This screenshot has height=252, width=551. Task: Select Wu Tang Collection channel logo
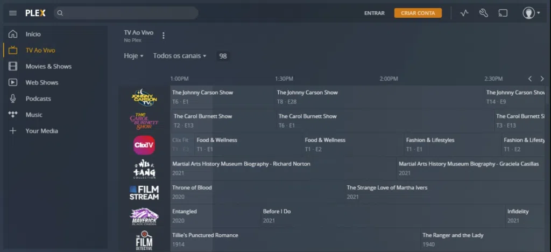click(x=144, y=169)
